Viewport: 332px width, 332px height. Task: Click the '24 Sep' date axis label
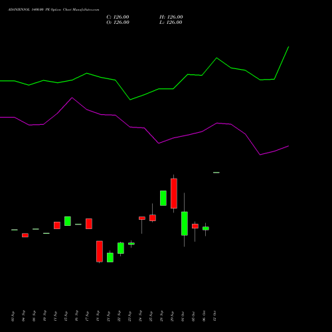pyautogui.click(x=140, y=316)
